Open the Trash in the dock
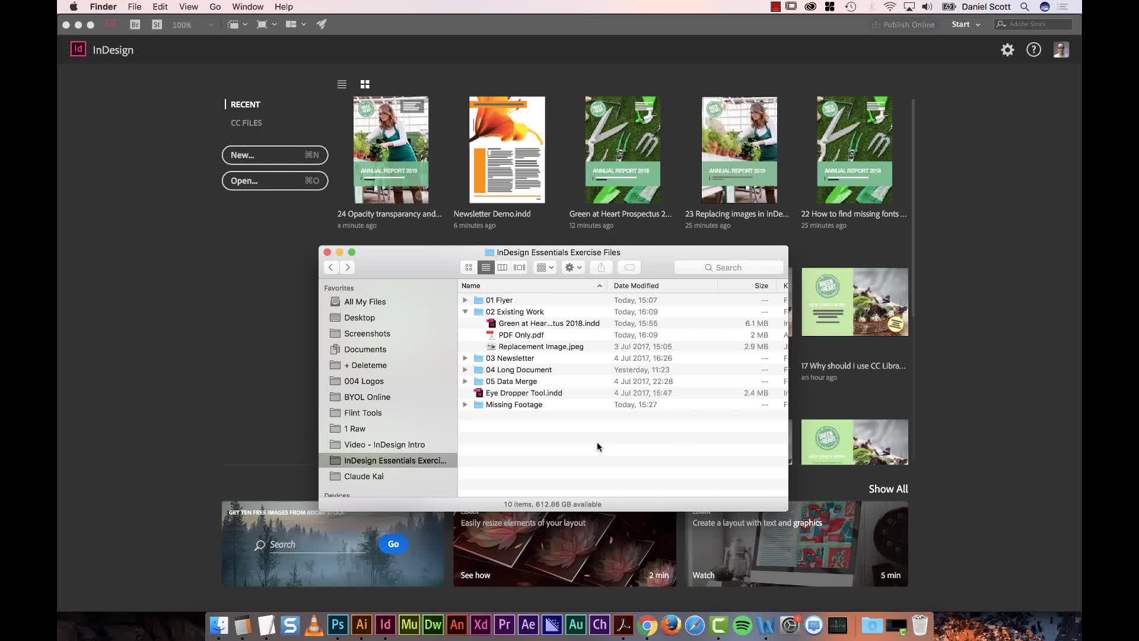 point(920,625)
